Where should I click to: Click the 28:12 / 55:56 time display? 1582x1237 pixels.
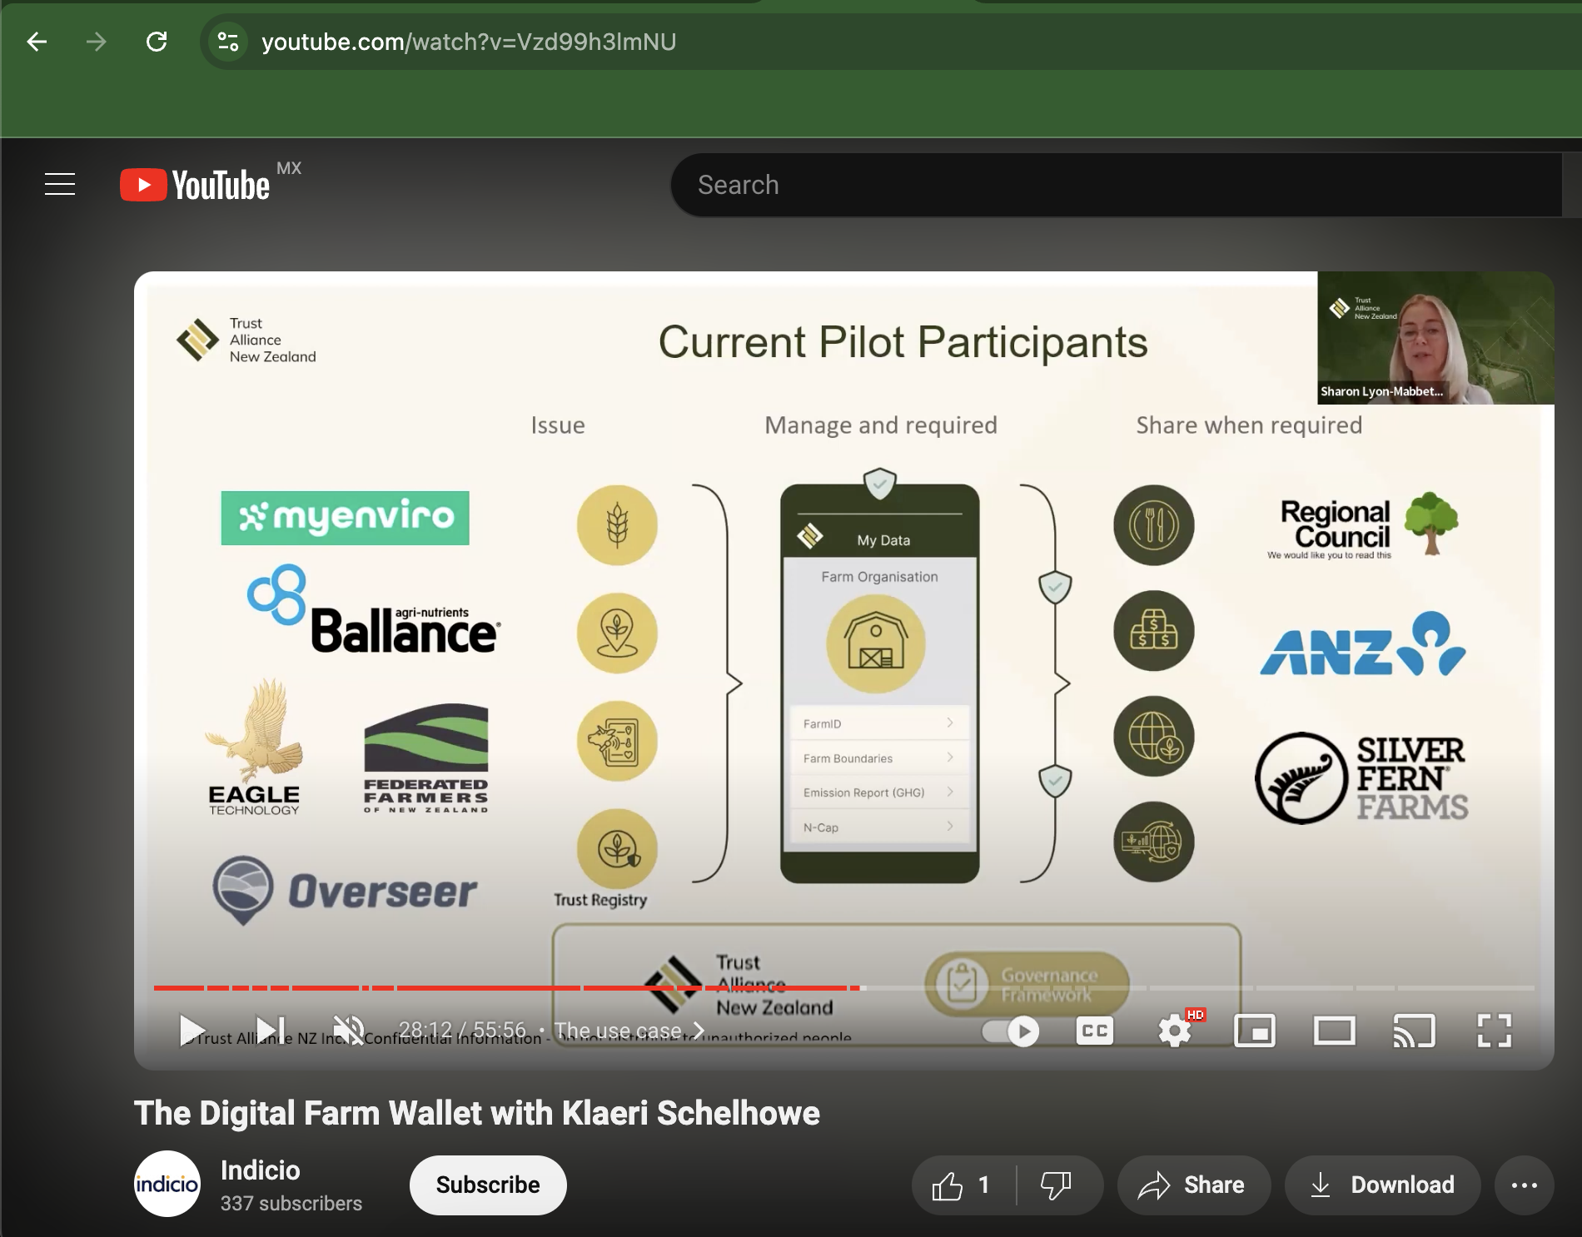462,1031
